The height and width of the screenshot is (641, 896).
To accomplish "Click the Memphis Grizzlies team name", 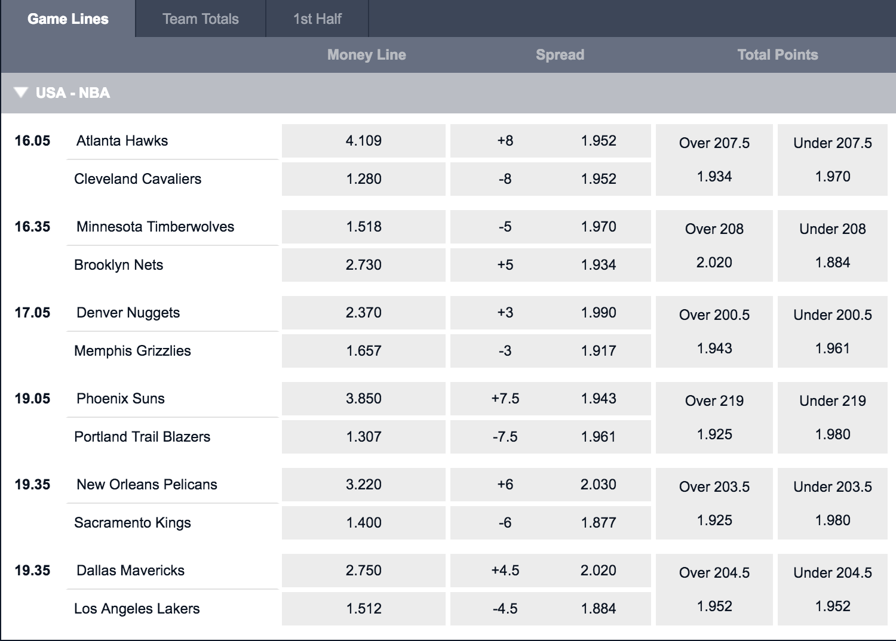I will click(133, 351).
